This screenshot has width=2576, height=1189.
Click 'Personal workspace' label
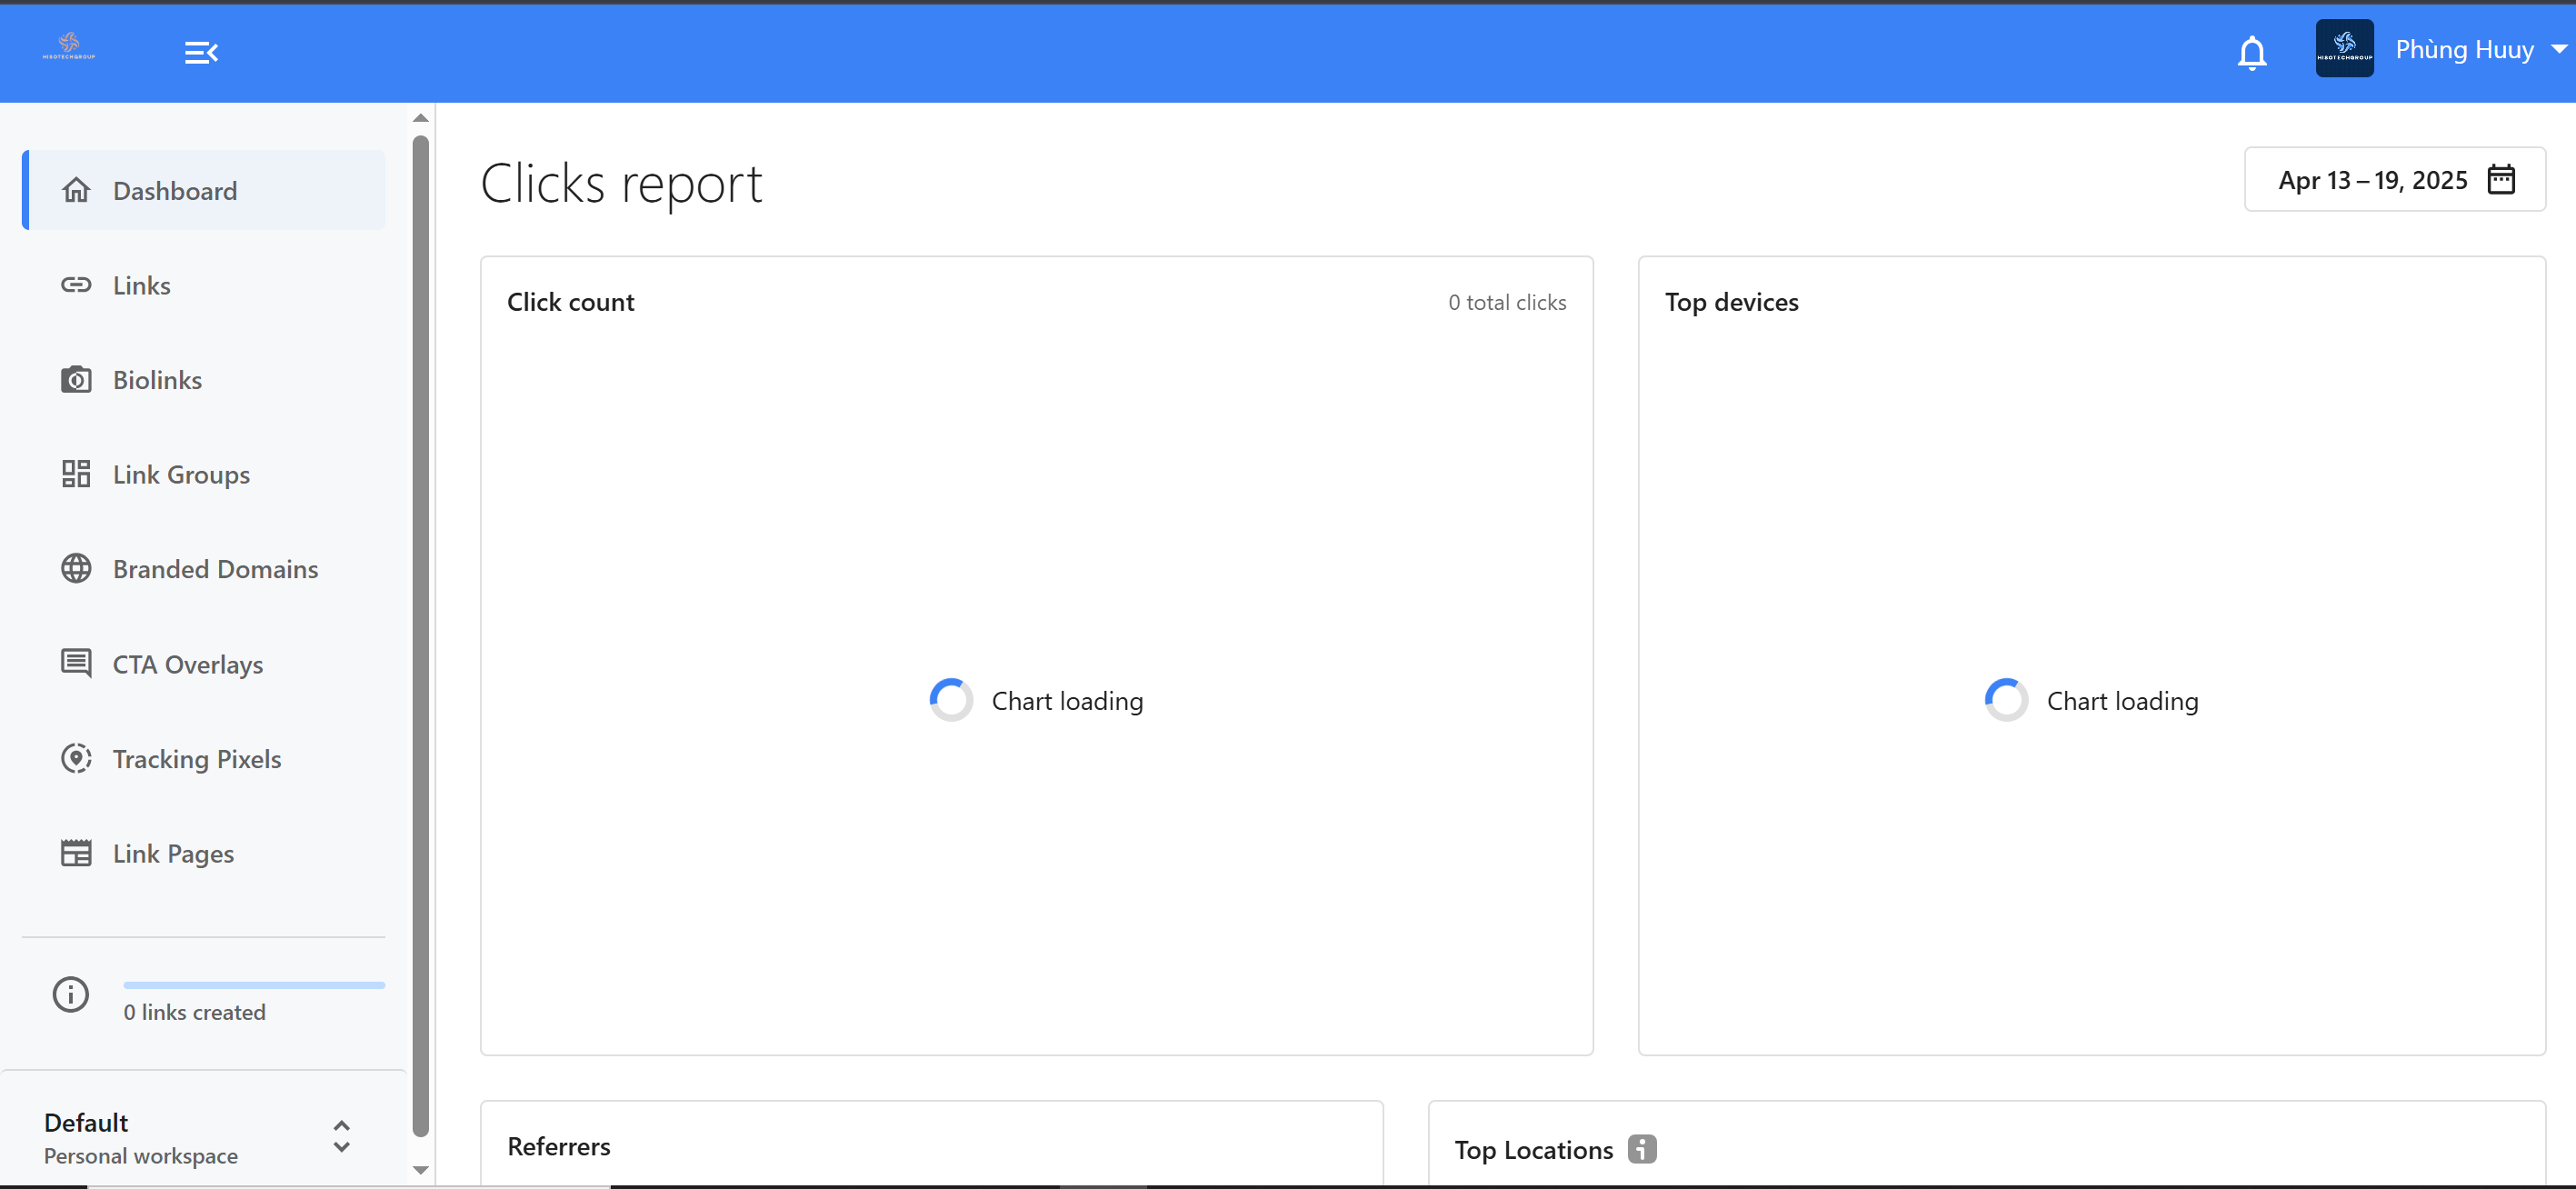(x=141, y=1156)
